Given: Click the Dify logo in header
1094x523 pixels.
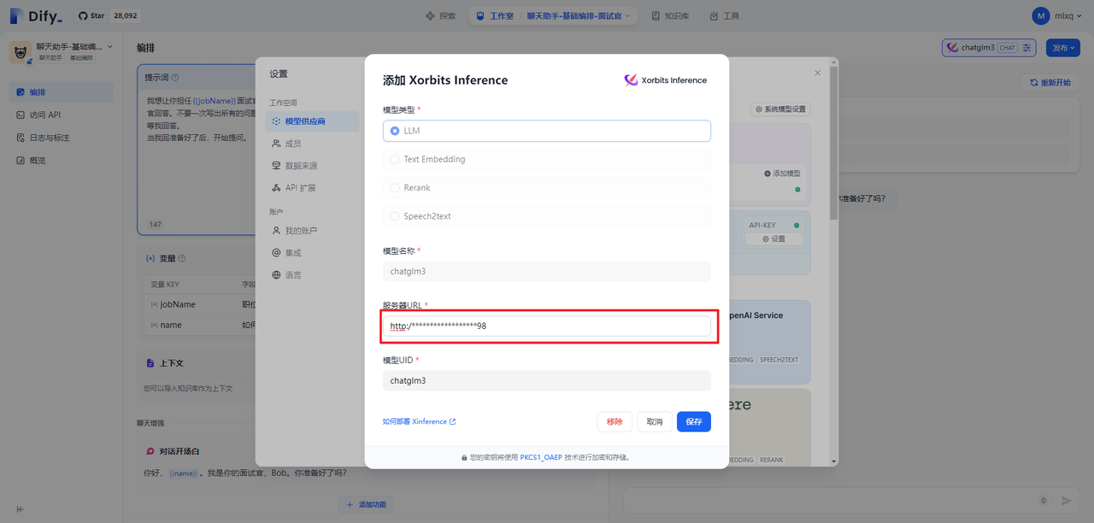Looking at the screenshot, I should tap(37, 15).
